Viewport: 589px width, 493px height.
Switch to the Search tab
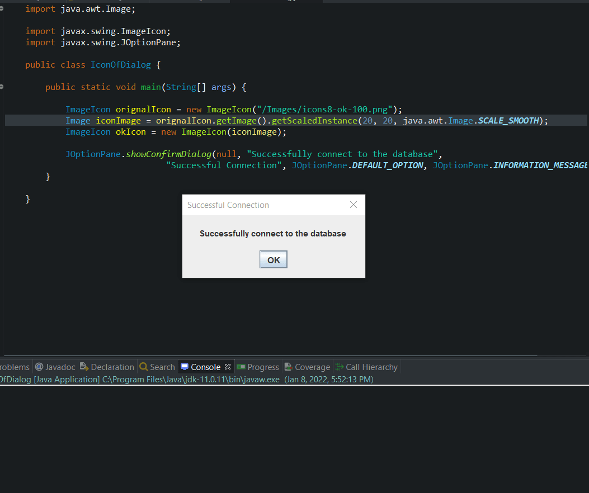[162, 367]
